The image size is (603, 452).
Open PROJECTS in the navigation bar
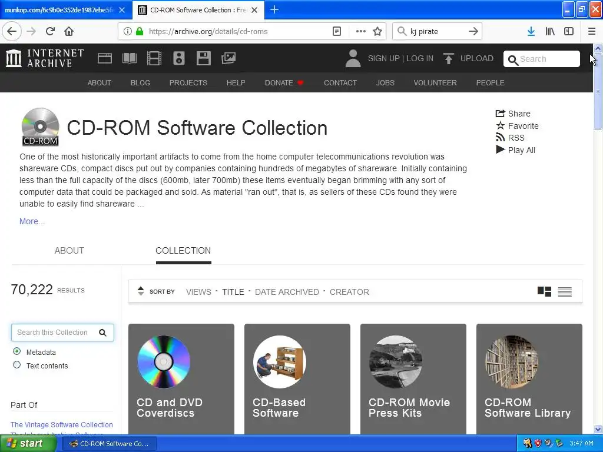pos(188,82)
